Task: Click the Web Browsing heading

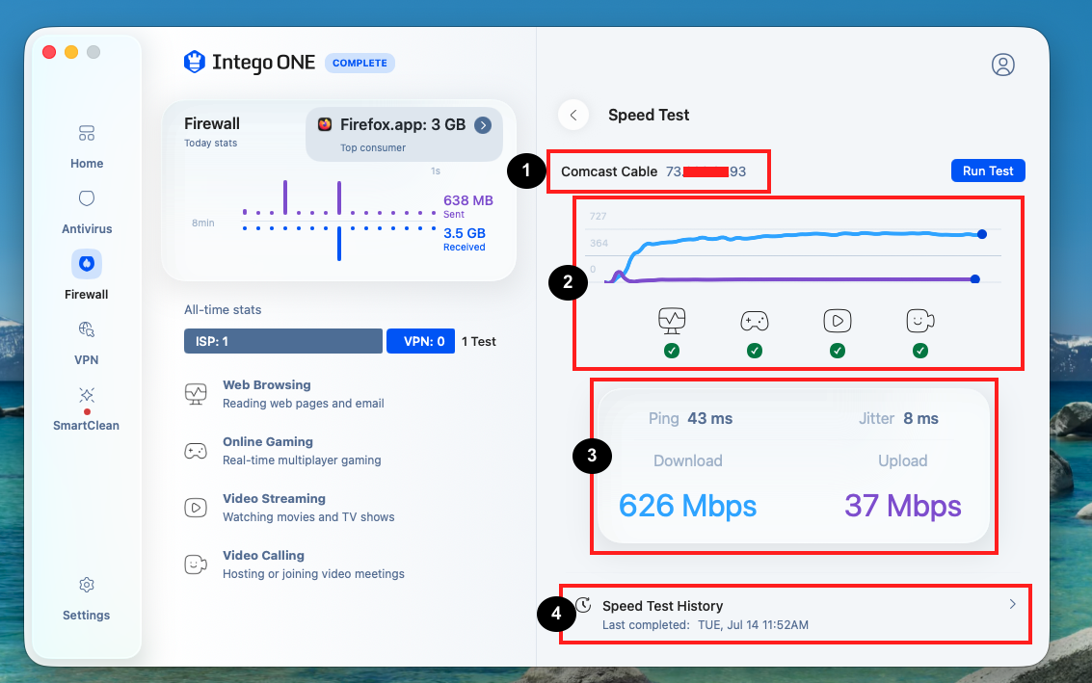Action: tap(267, 385)
